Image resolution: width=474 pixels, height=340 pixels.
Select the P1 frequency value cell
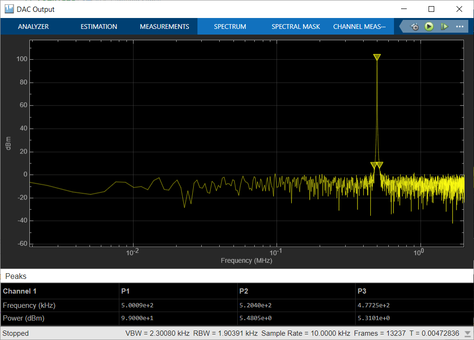click(x=178, y=305)
